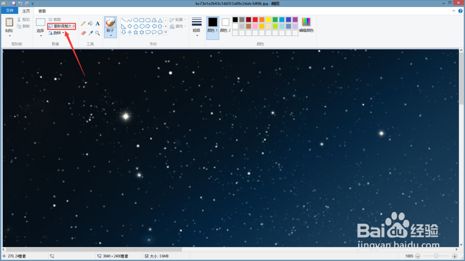Open the File (文件) menu
465x261 pixels.
click(9, 11)
